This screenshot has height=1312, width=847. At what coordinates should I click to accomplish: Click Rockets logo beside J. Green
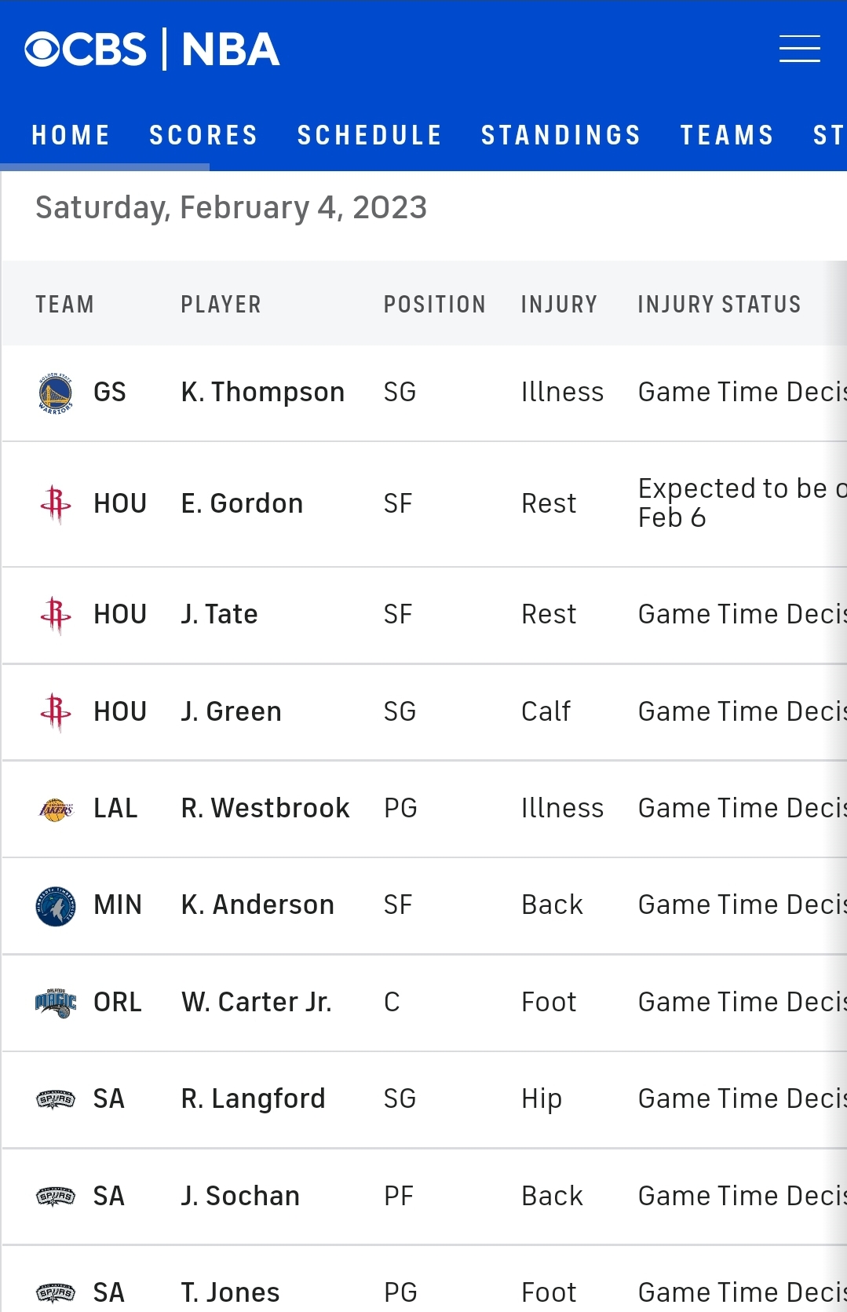56,712
